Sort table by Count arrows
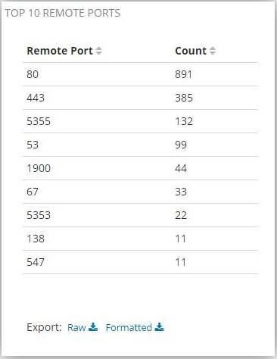This screenshot has width=277, height=359. point(213,51)
